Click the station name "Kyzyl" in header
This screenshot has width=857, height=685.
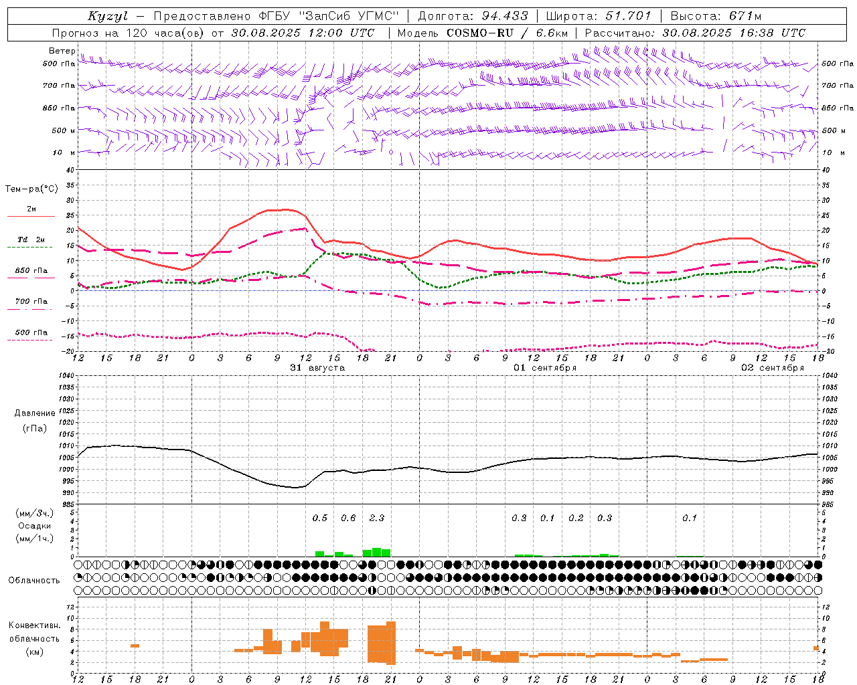pos(108,16)
